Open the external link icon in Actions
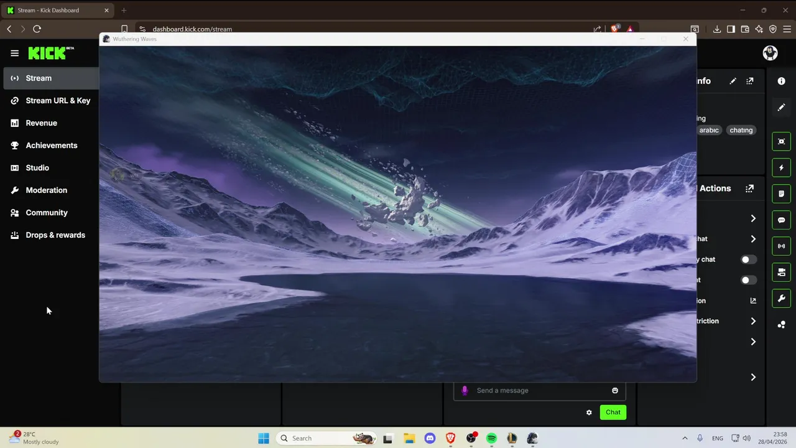796x448 pixels. (753, 301)
